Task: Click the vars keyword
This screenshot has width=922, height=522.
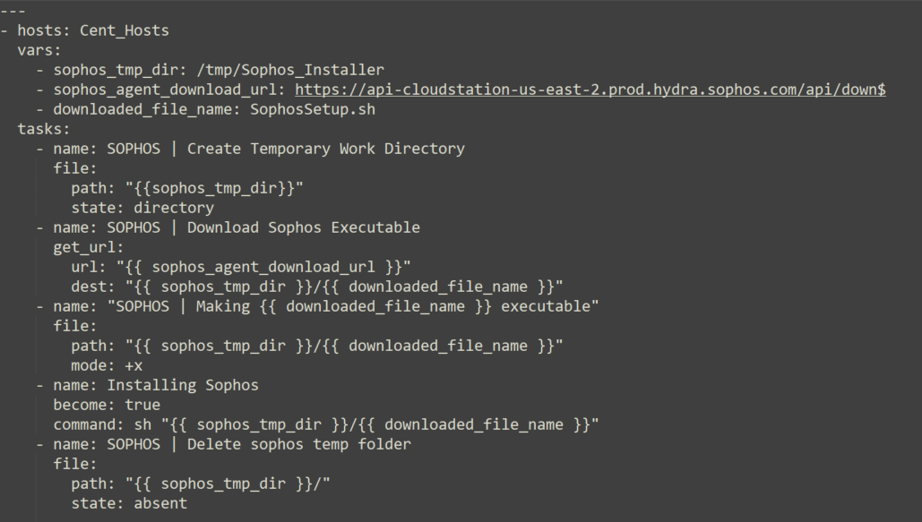Action: point(39,50)
